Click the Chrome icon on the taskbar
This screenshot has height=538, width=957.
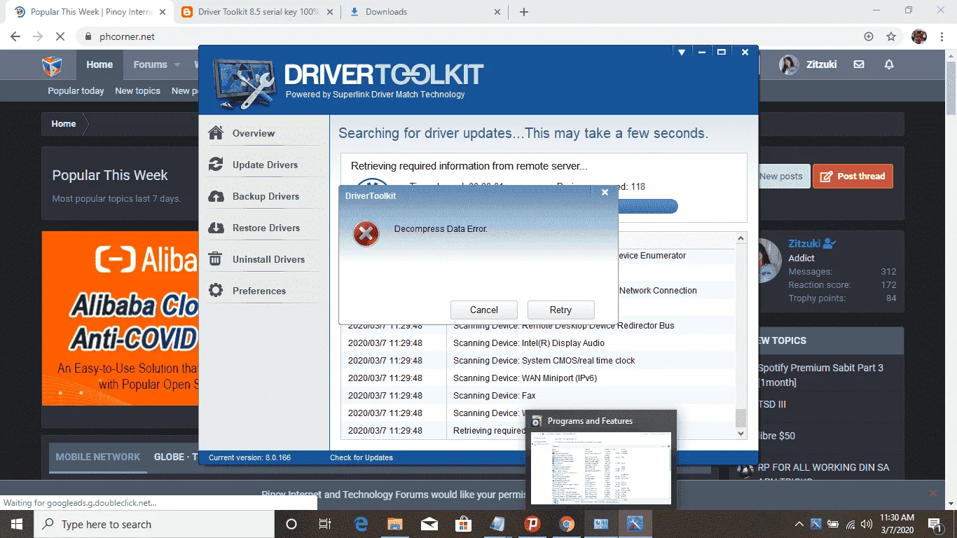pyautogui.click(x=567, y=524)
